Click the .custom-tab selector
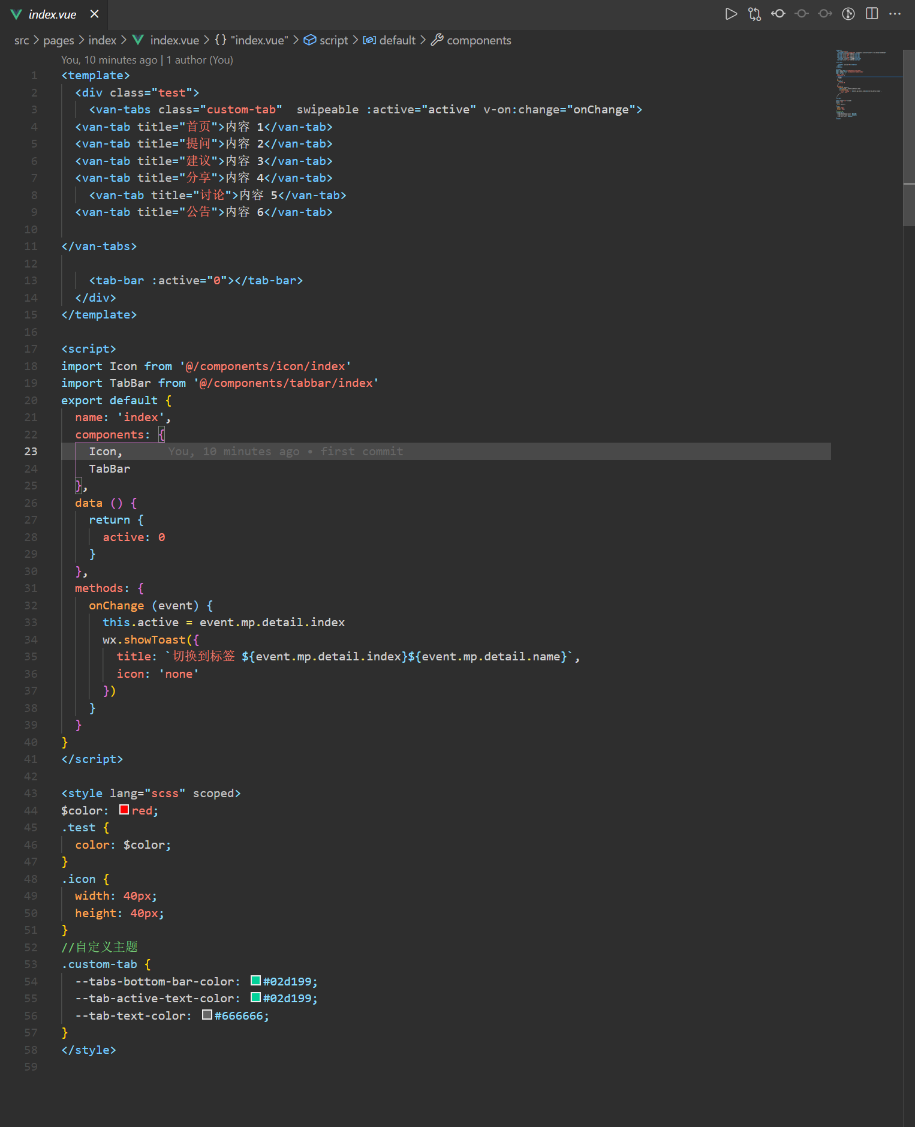The image size is (915, 1127). (x=99, y=964)
